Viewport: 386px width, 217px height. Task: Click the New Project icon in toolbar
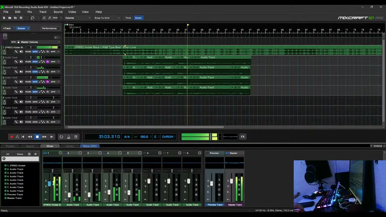[4, 18]
